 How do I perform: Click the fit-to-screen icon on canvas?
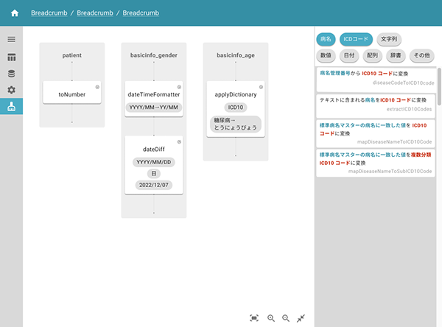254,317
